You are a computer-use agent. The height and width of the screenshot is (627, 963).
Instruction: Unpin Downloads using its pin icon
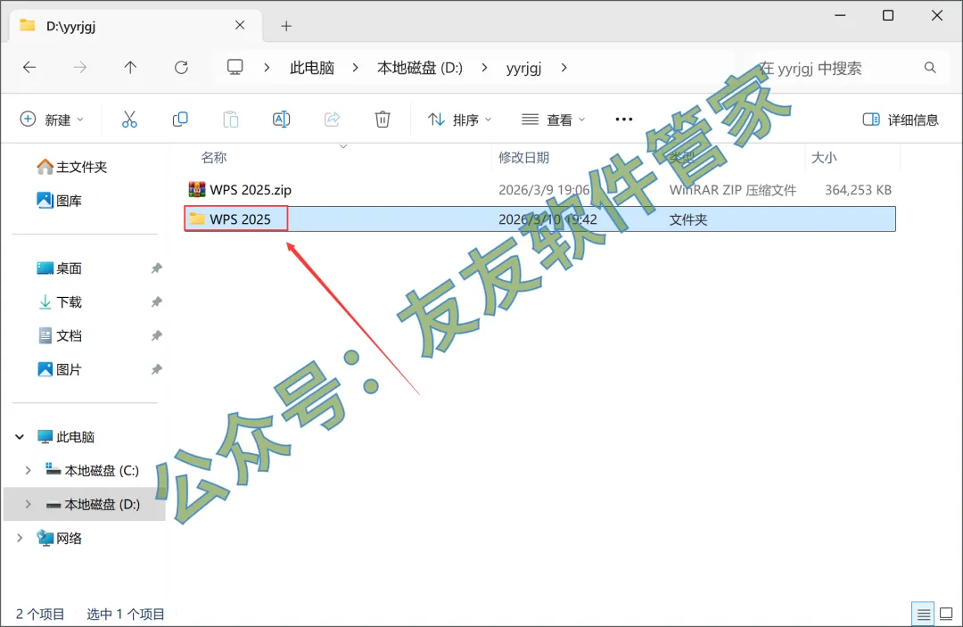[x=157, y=301]
